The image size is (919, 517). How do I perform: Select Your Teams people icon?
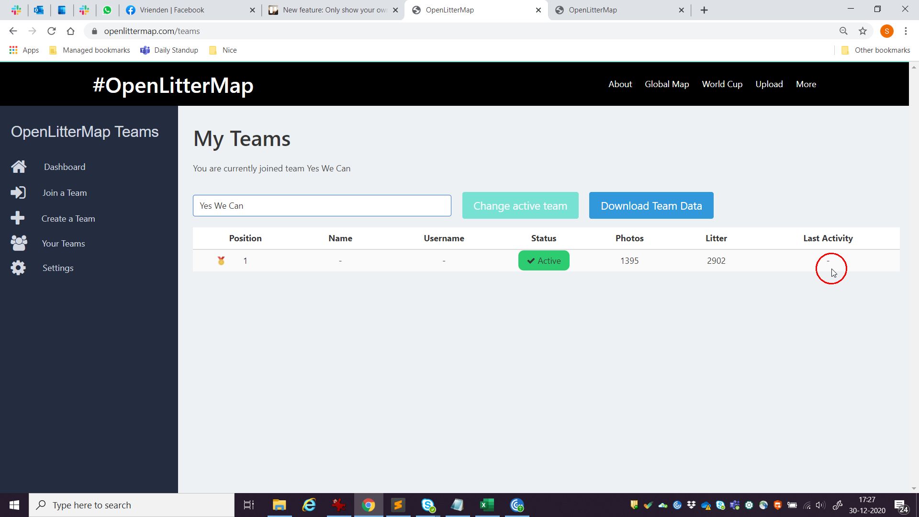18,243
